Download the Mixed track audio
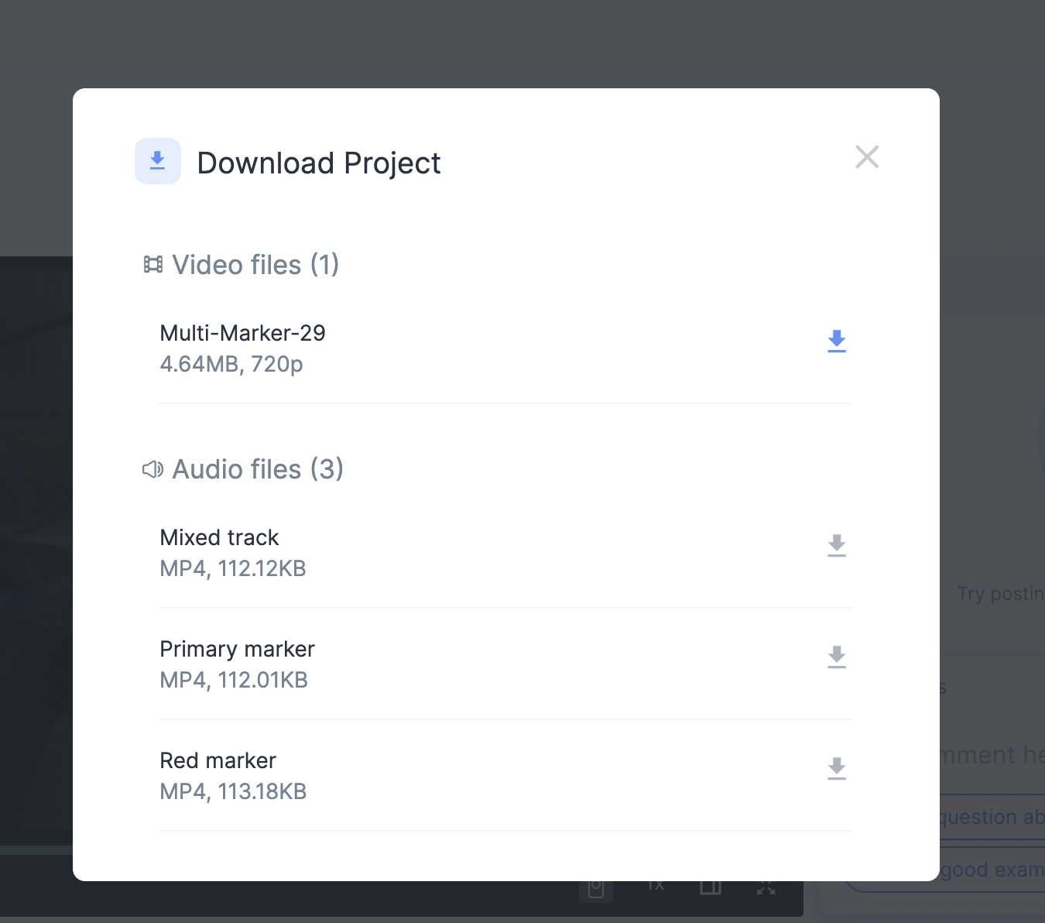 coord(836,546)
